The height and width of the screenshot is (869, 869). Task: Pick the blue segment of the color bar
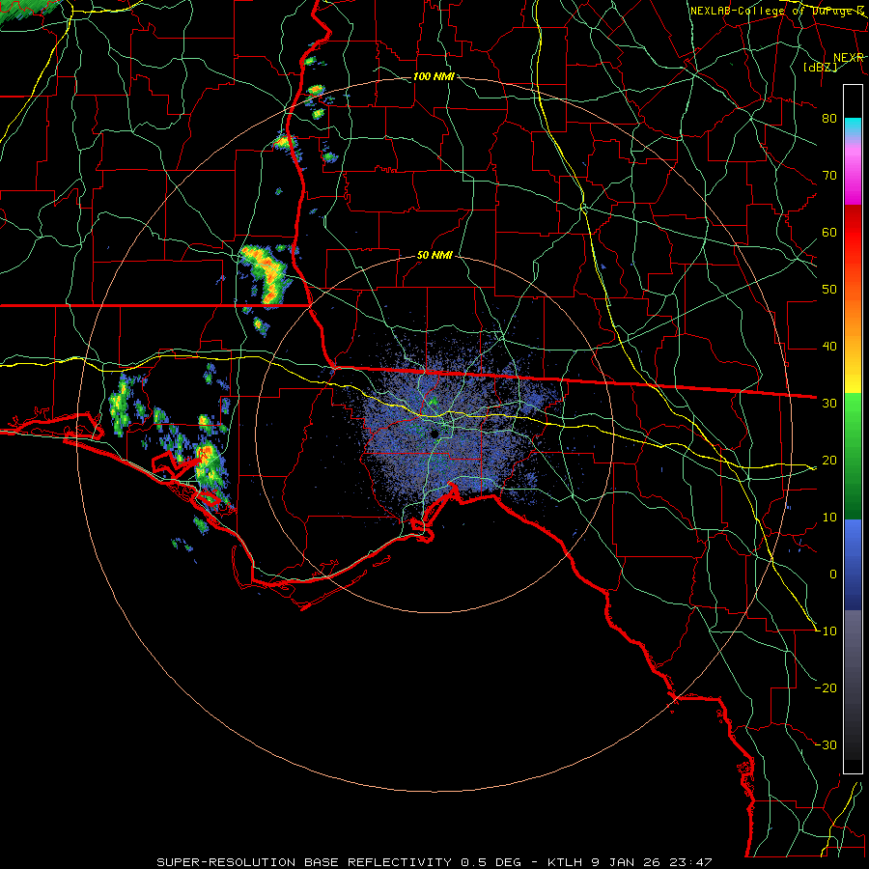(x=853, y=564)
